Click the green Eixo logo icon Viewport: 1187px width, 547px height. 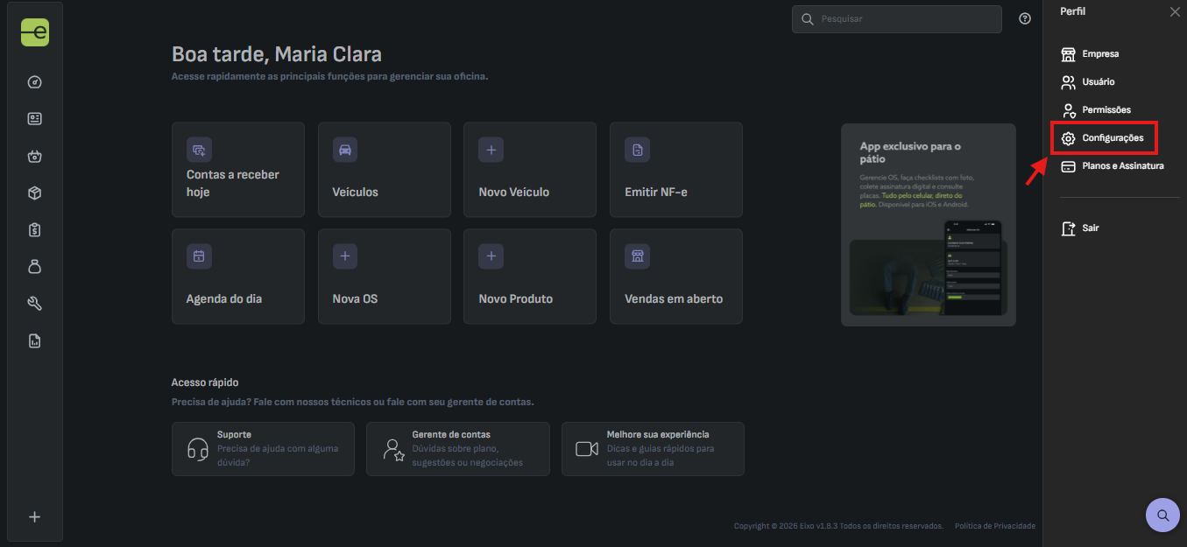[35, 32]
